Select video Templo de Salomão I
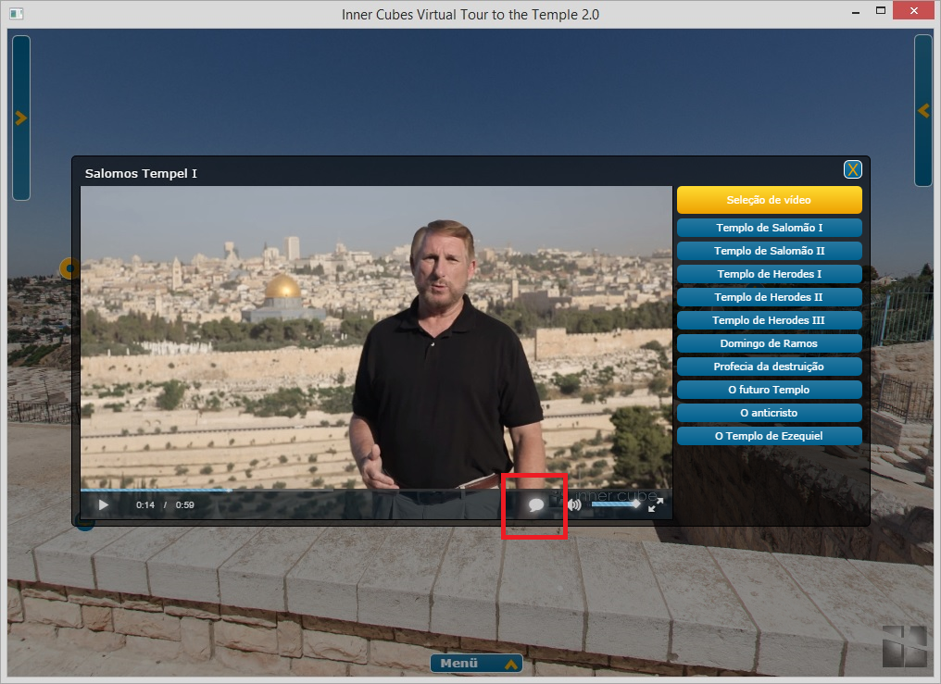This screenshot has width=941, height=684. click(770, 228)
